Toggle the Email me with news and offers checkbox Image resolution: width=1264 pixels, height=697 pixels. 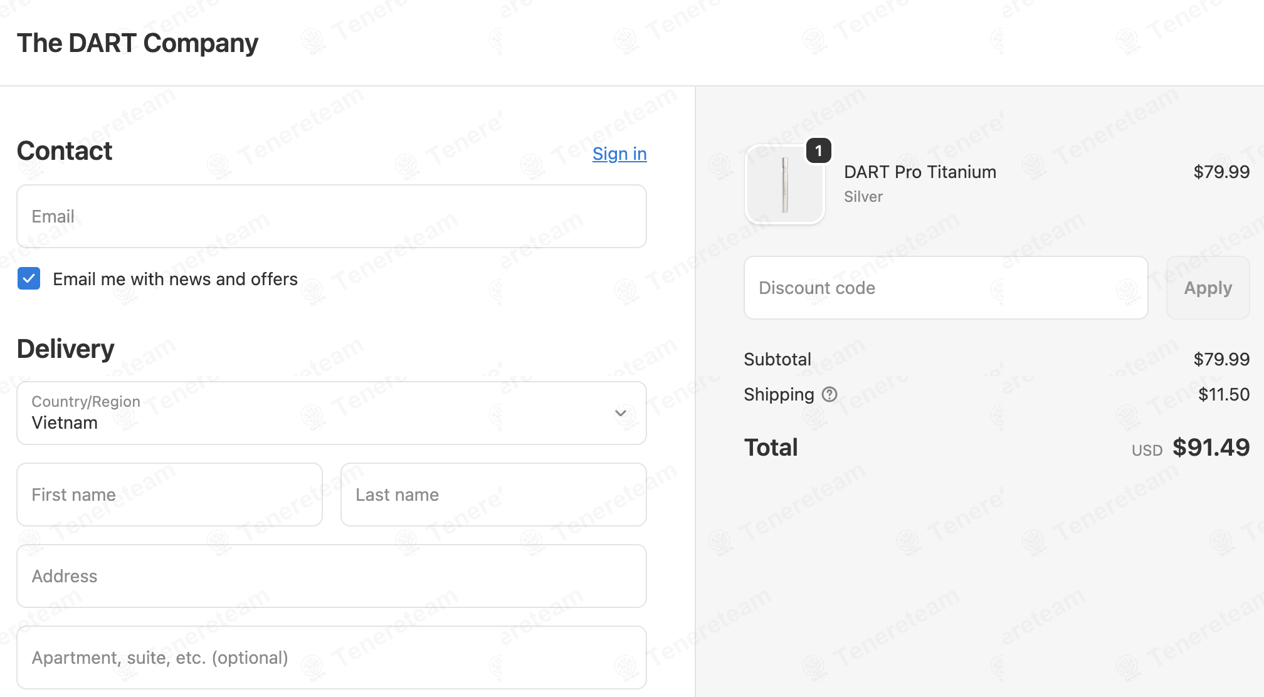tap(29, 279)
